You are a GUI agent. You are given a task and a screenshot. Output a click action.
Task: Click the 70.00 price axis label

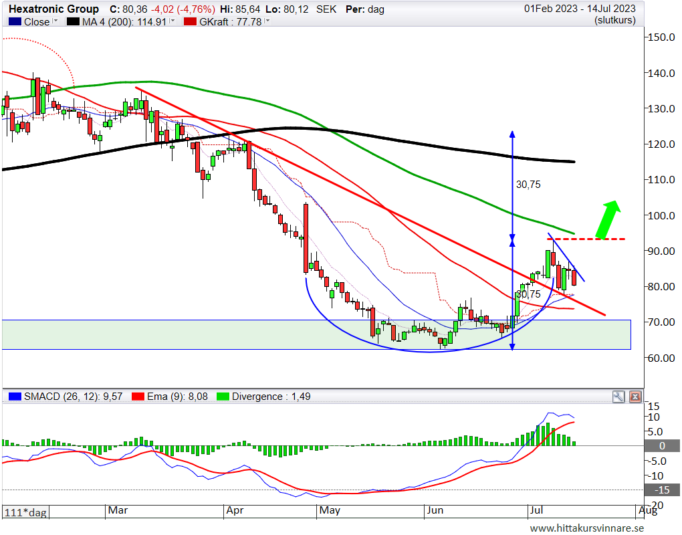tap(661, 322)
